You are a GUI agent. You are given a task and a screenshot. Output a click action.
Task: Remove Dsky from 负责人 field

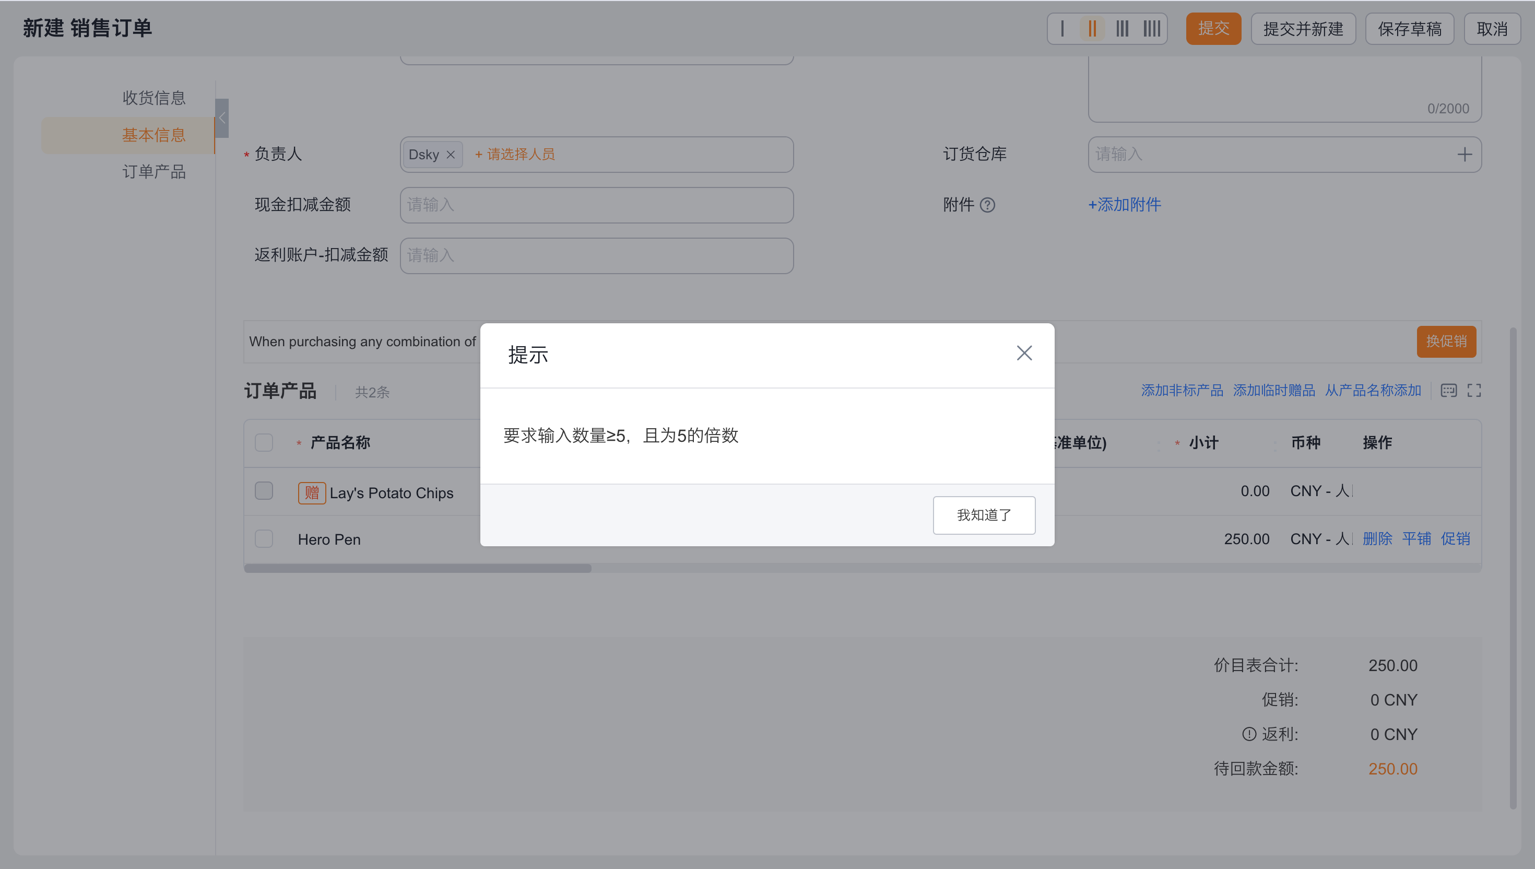pyautogui.click(x=451, y=155)
